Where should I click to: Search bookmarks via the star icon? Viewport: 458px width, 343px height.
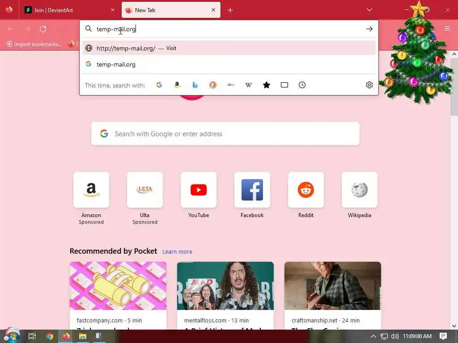[267, 85]
